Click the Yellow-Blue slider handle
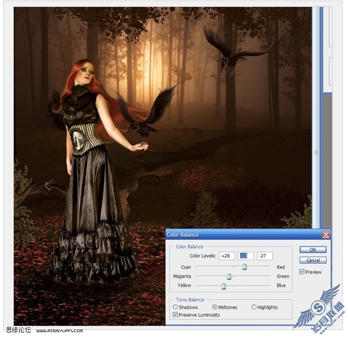Viewport: 348px width, 338px height. (x=224, y=286)
